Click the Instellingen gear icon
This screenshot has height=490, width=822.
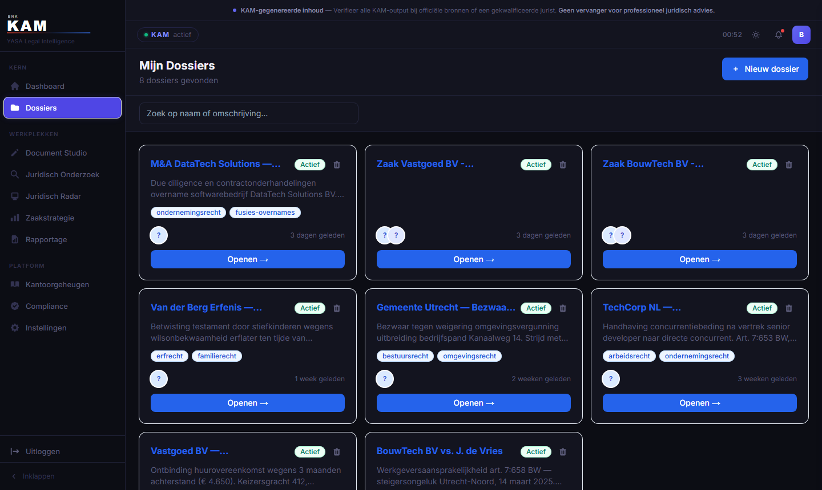click(x=15, y=328)
